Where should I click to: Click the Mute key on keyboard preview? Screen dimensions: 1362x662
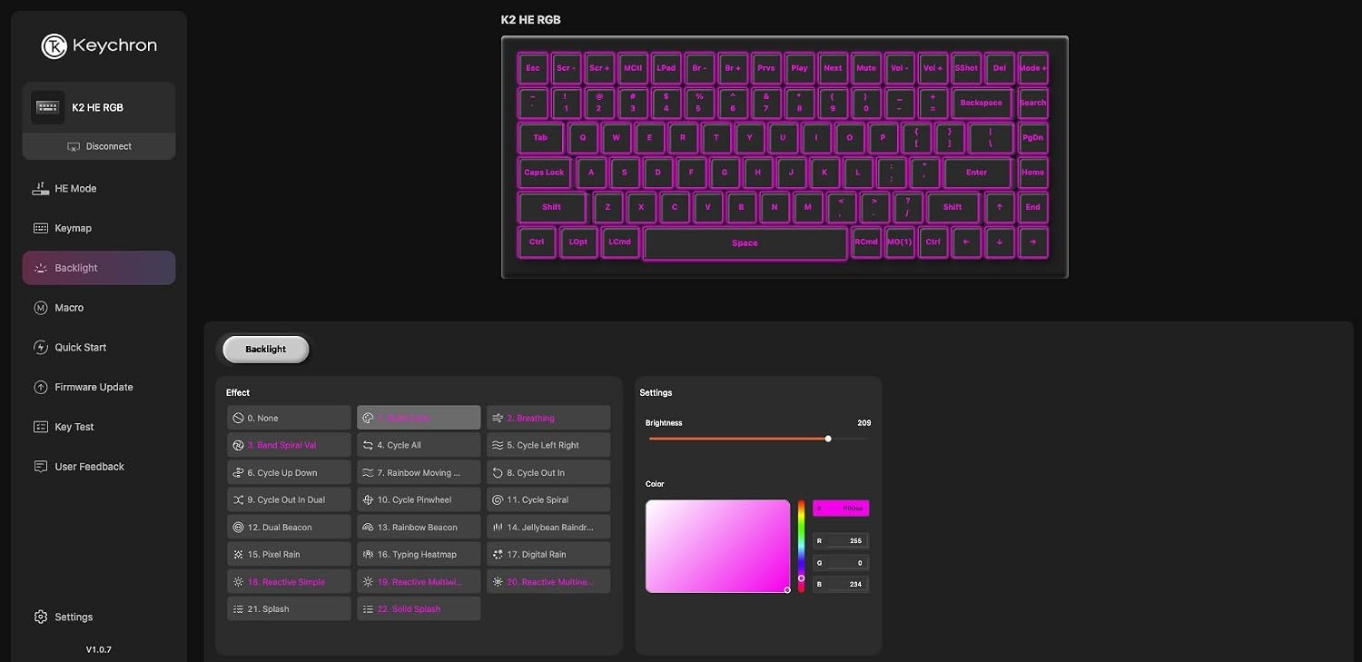[x=866, y=68]
